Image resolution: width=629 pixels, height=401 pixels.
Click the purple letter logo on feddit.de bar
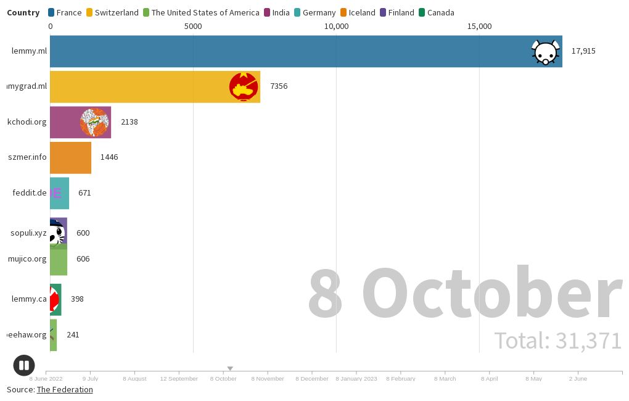pyautogui.click(x=55, y=193)
